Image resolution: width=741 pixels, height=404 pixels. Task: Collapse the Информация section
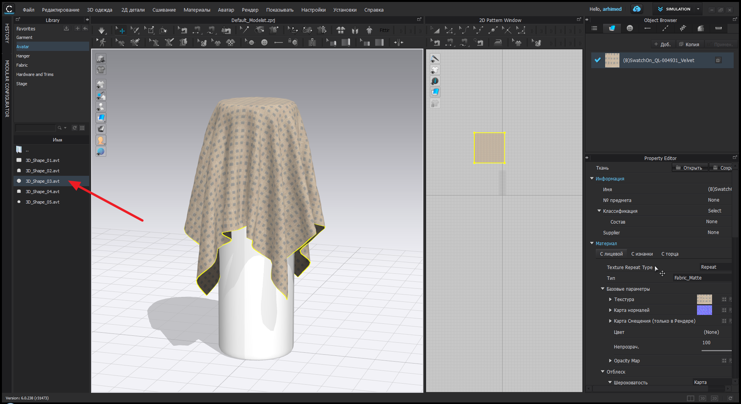[592, 178]
